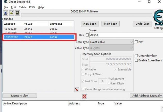The height and width of the screenshot is (112, 163).
Task: Enable the Not checkbox
Action: [x=136, y=42]
